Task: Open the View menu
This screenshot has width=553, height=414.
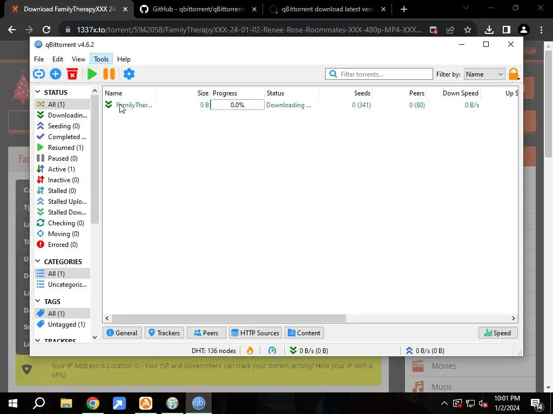Action: click(78, 59)
